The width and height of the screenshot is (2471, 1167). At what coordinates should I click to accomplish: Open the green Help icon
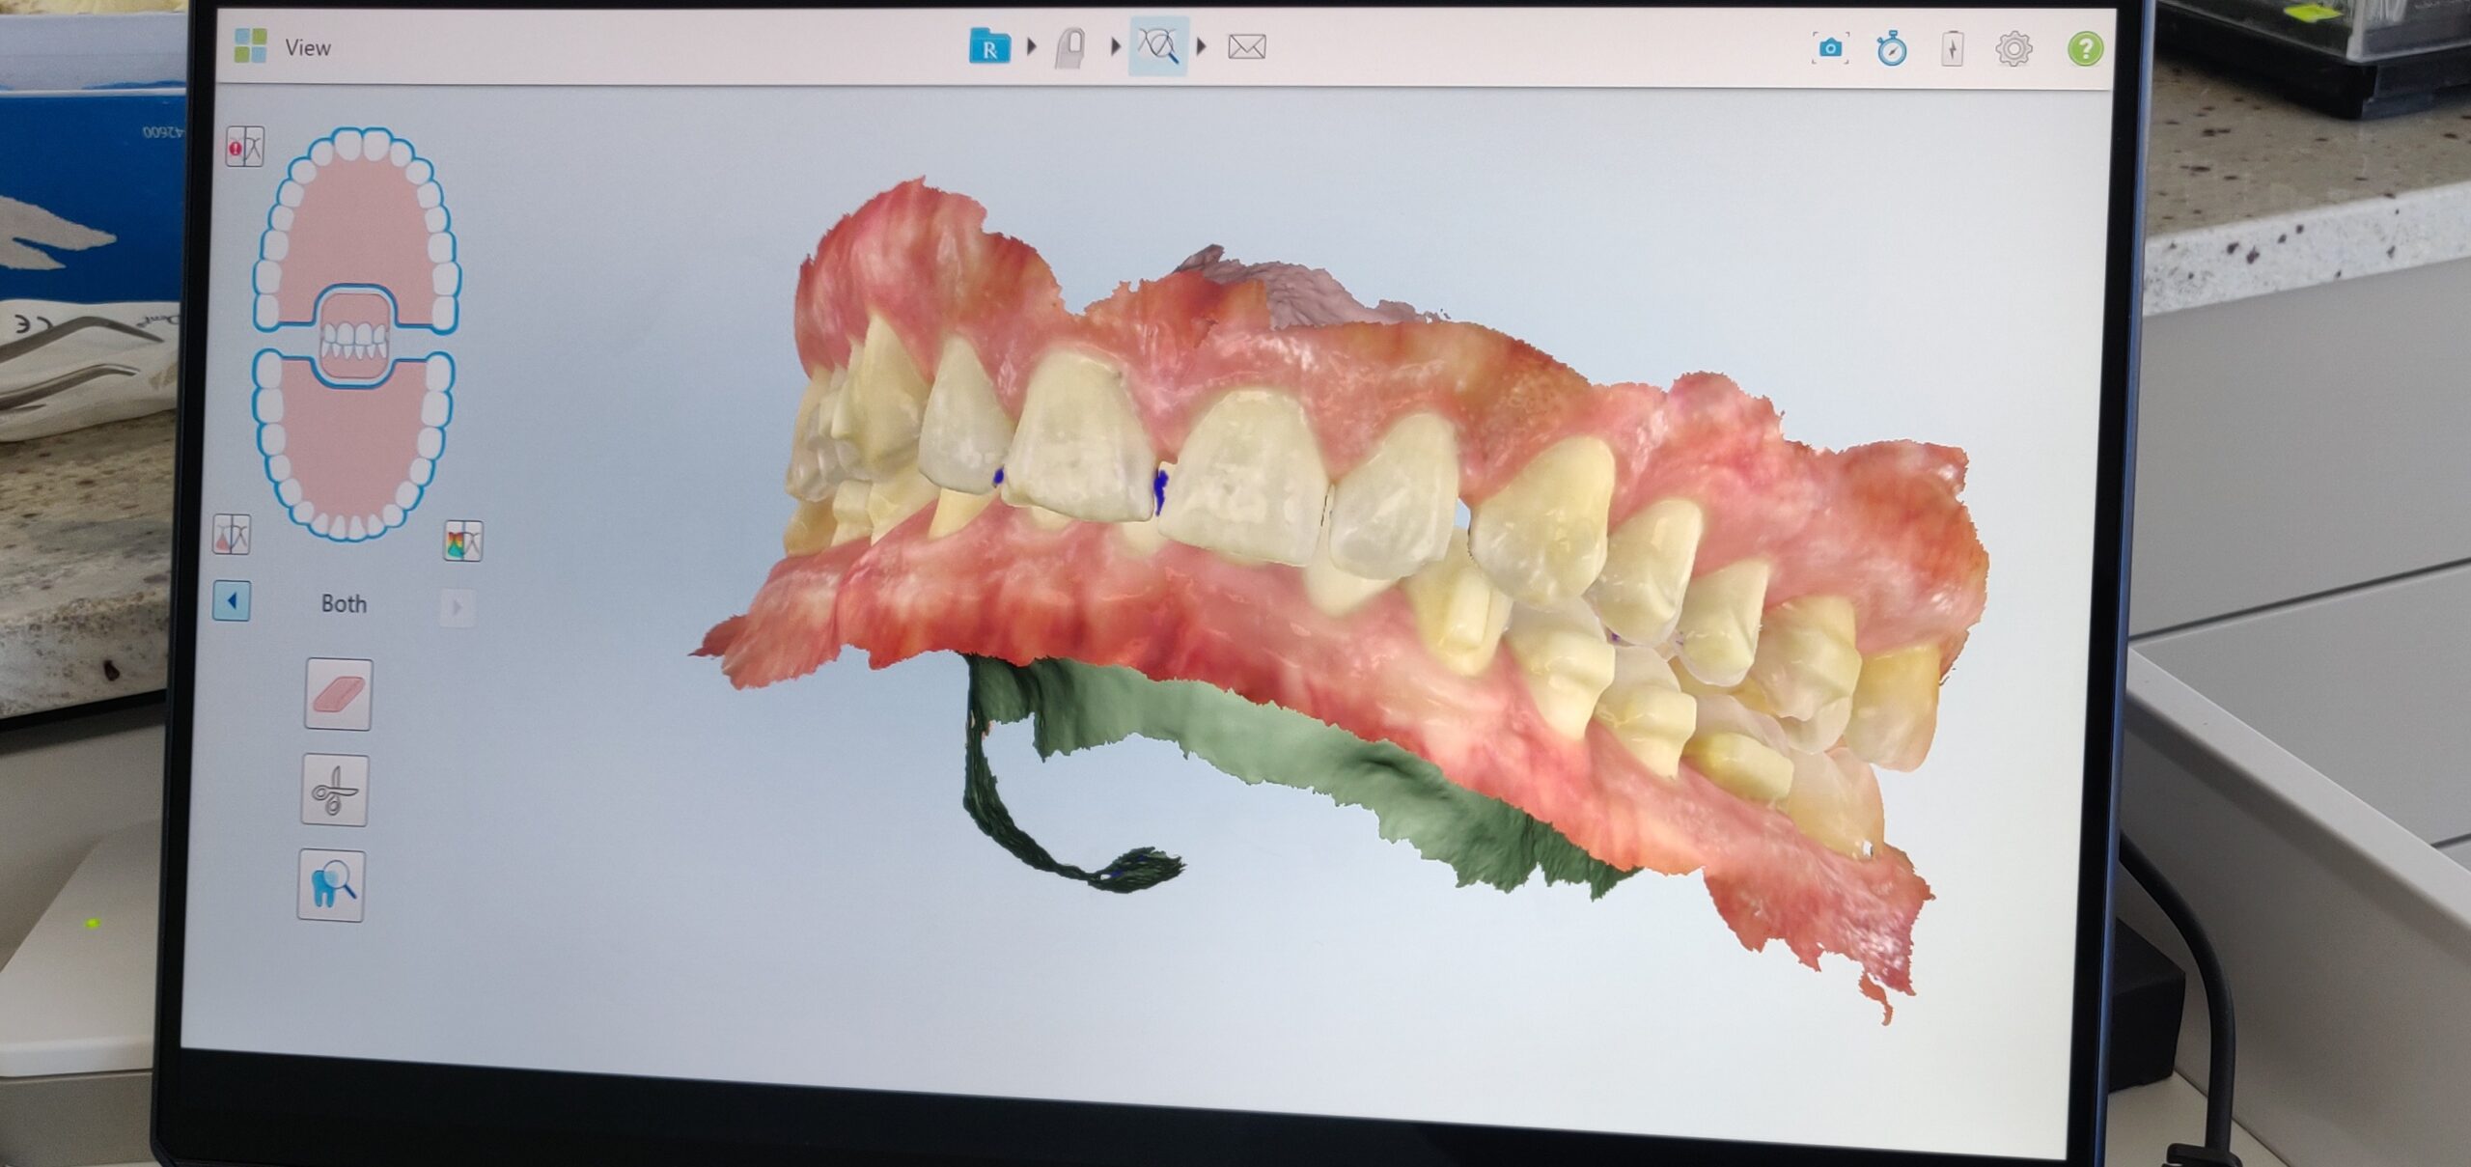pyautogui.click(x=2085, y=48)
